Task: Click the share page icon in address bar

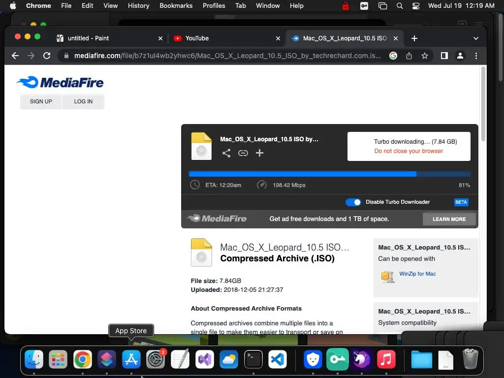Action: tap(409, 56)
